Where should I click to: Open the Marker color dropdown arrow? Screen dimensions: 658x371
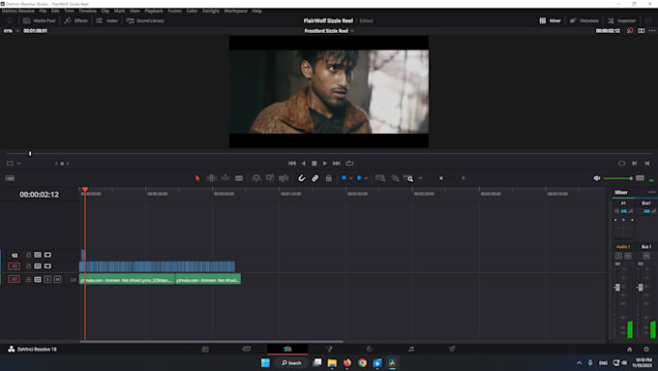[x=367, y=178]
